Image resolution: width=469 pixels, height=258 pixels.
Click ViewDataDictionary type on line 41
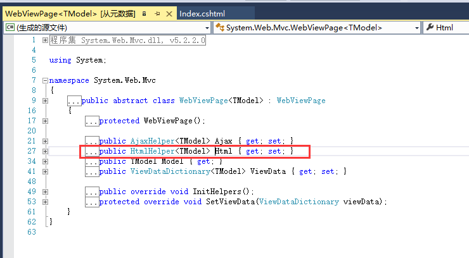(170, 171)
